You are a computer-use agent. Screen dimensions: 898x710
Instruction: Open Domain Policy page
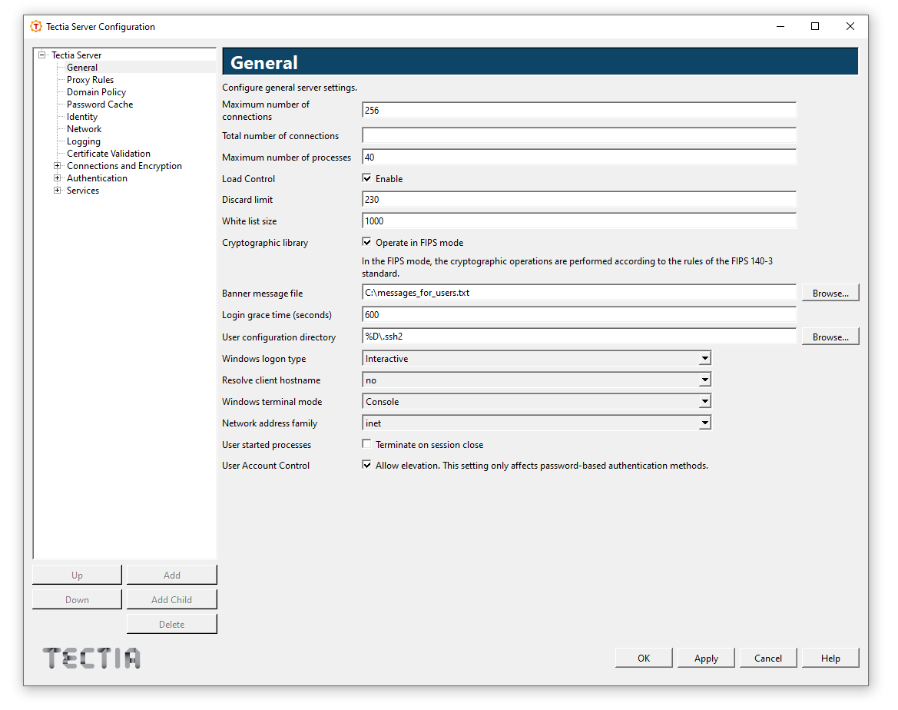point(96,92)
